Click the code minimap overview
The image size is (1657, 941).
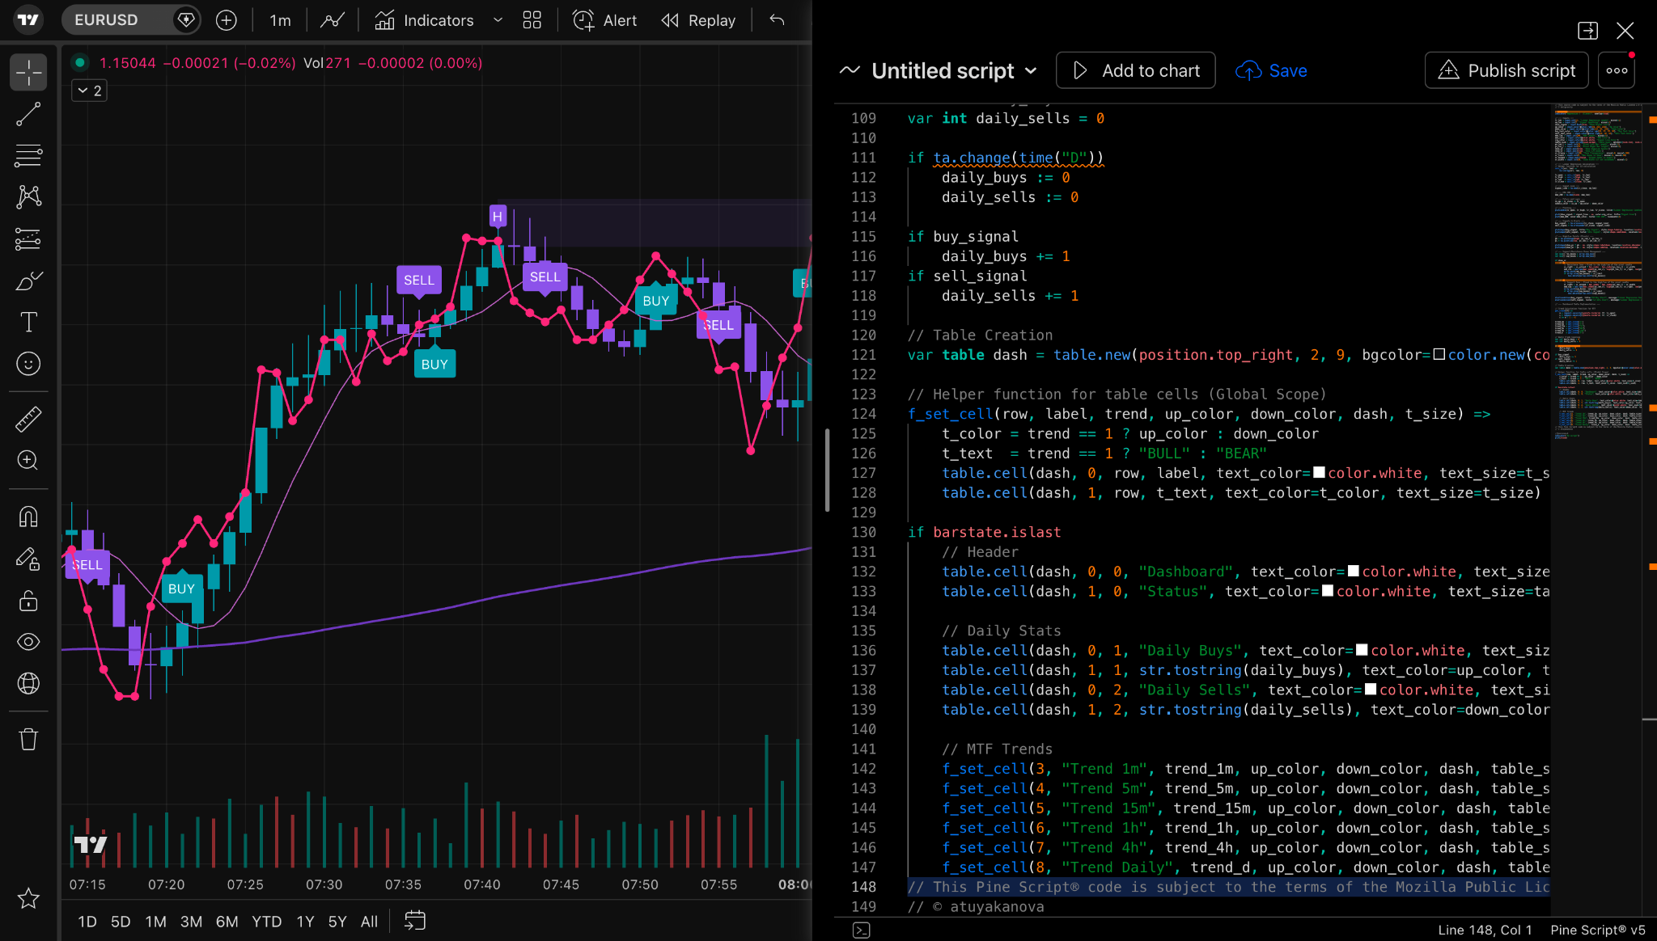tap(1597, 271)
